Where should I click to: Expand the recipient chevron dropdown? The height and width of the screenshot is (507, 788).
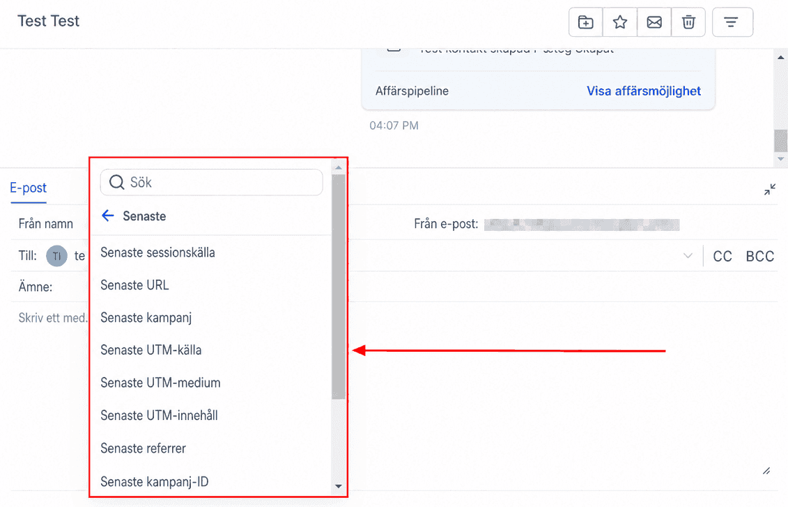pyautogui.click(x=688, y=256)
